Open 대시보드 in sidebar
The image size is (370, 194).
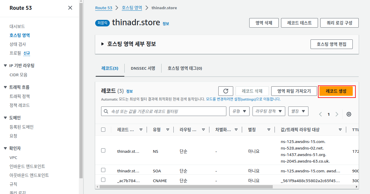(x=17, y=26)
